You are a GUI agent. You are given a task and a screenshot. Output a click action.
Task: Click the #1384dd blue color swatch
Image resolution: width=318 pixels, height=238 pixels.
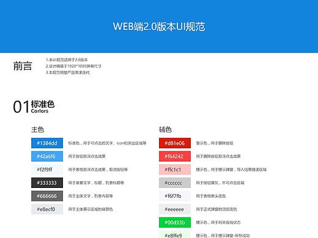(x=47, y=143)
